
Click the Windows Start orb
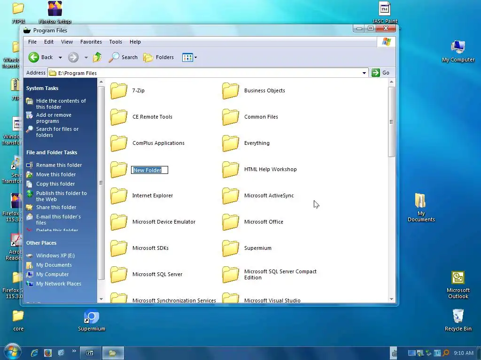[12, 352]
